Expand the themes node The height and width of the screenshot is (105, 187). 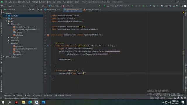11,54
